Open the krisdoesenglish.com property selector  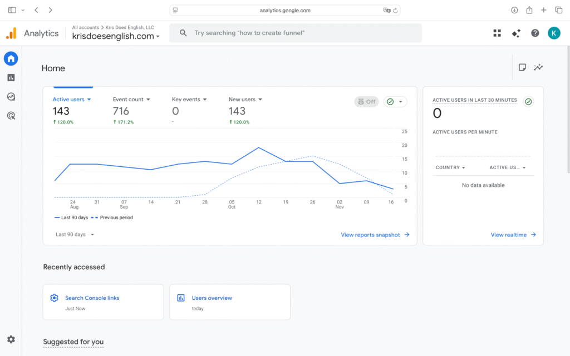(x=116, y=37)
